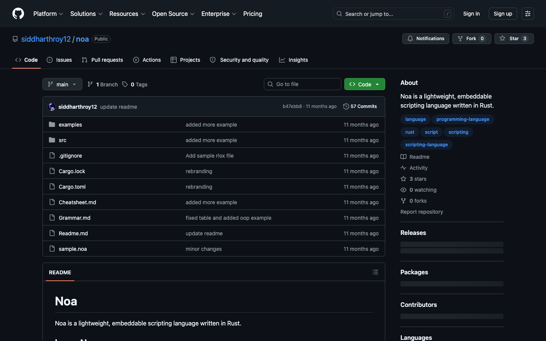Open the "fixed table and added oop example" commit
This screenshot has height=341, width=546.
[x=229, y=218]
